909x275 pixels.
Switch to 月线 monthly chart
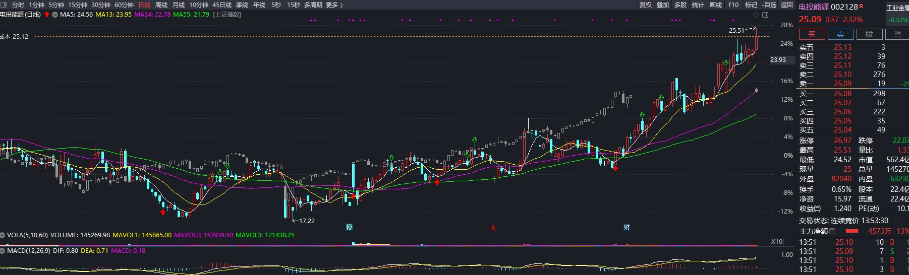click(179, 5)
